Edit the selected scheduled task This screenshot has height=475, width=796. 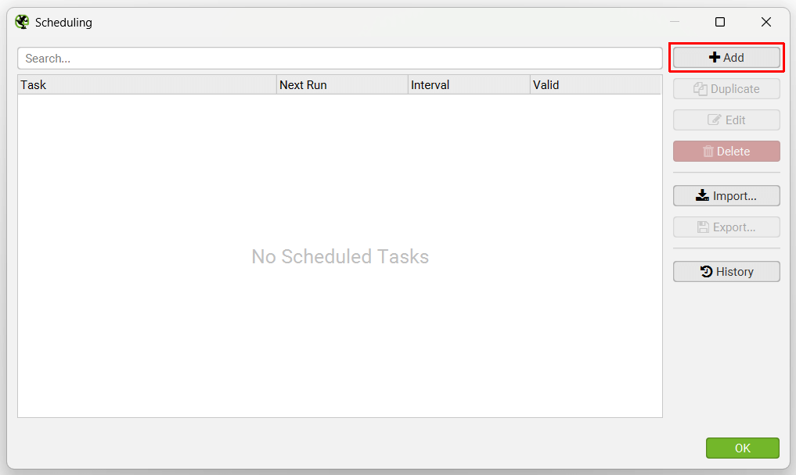point(726,120)
